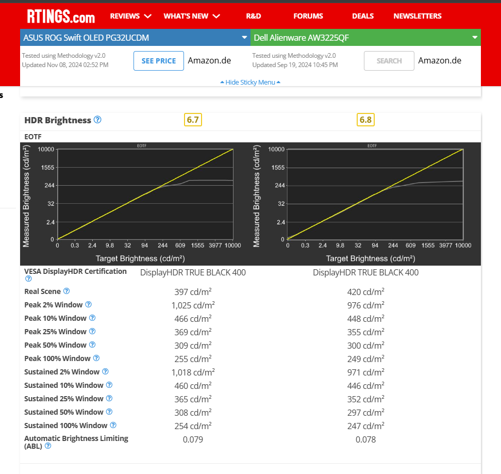The image size is (501, 474).
Task: Open help icon beside Peak 10% Window
Action: [92, 318]
